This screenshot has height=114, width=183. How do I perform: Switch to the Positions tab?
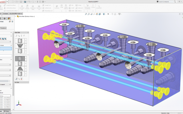(3, 28)
